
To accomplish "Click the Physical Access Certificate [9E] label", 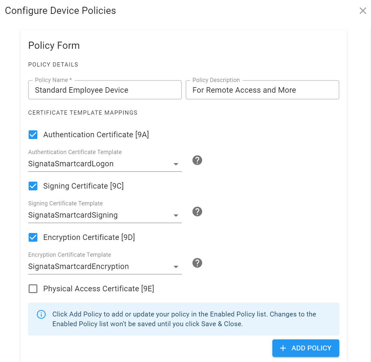I will coord(99,289).
